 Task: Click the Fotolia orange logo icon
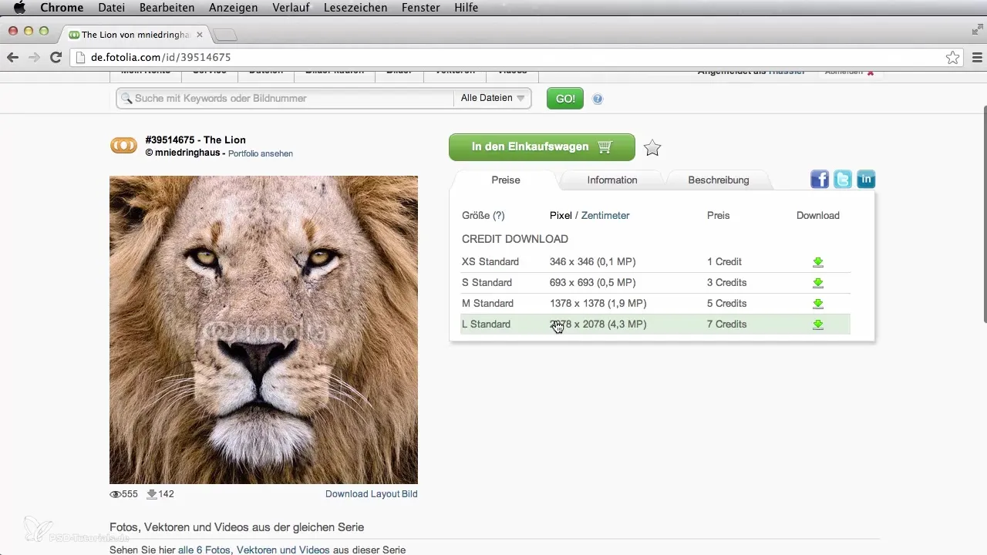coord(123,145)
